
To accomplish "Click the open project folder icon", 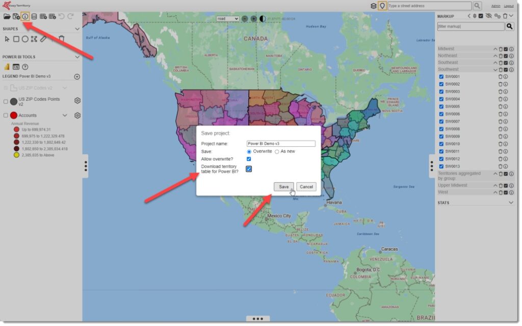I will 7,17.
